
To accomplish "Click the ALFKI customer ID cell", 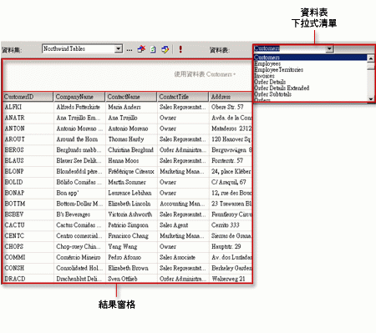I will (x=28, y=107).
